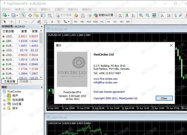Screen dimensions: 187x135
Task: Open the New Chart dropdown arrow
Action: (x=9, y=15)
